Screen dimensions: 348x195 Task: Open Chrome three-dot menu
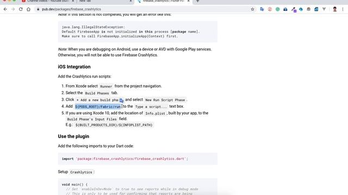(x=343, y=9)
